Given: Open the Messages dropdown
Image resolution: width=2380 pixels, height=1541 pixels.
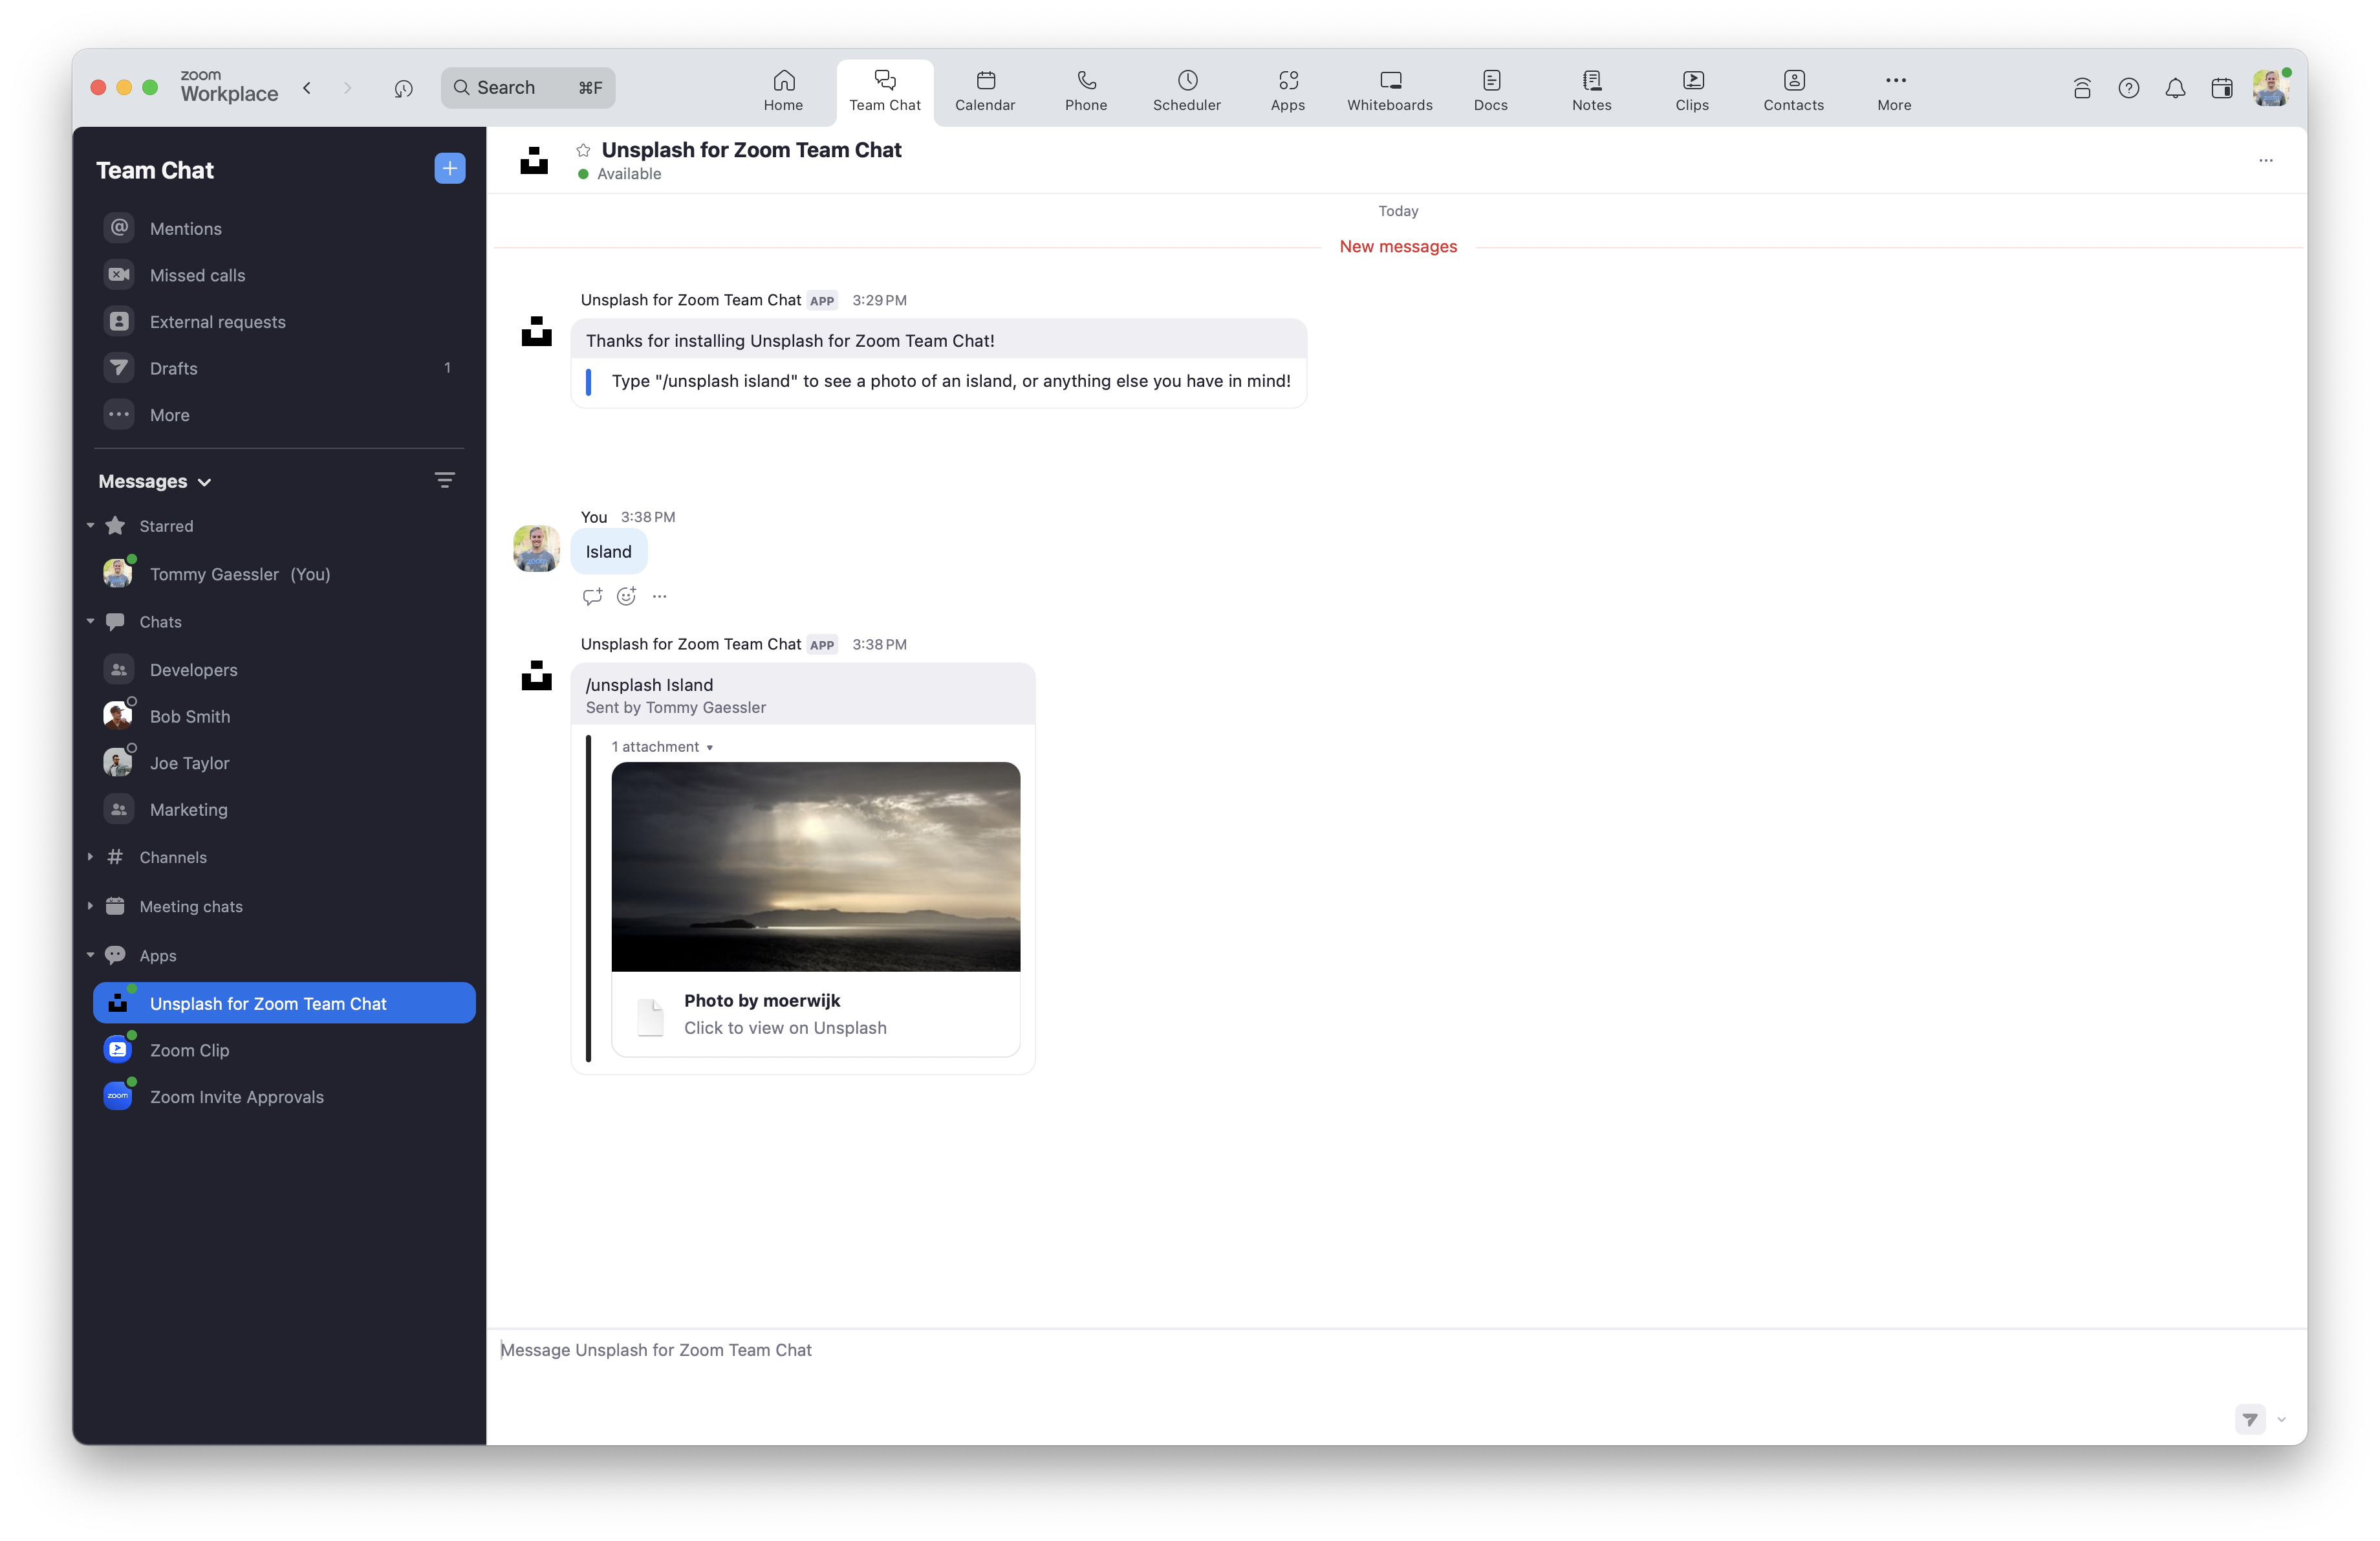Looking at the screenshot, I should click(x=155, y=481).
